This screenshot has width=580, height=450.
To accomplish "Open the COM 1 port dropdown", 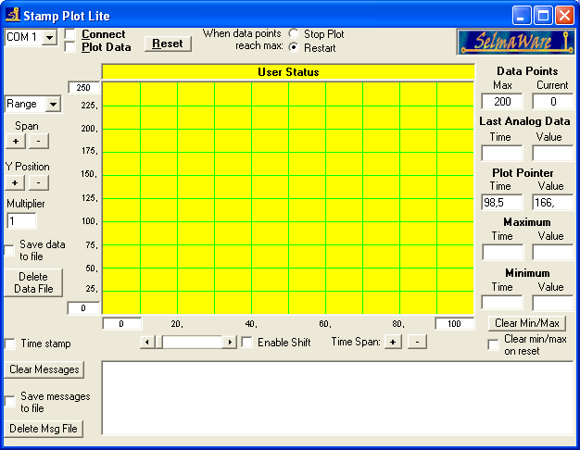I will click(49, 37).
